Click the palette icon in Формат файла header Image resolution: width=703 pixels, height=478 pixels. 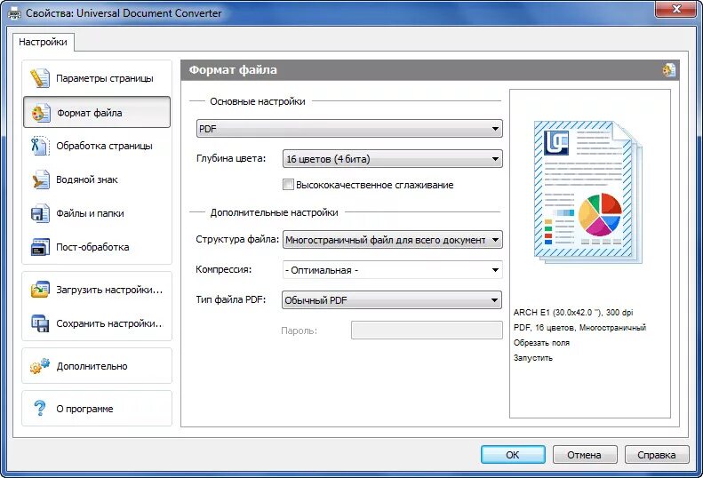(x=669, y=70)
